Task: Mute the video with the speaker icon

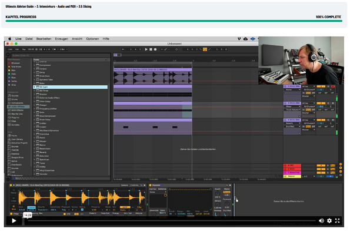Action: tap(321, 221)
